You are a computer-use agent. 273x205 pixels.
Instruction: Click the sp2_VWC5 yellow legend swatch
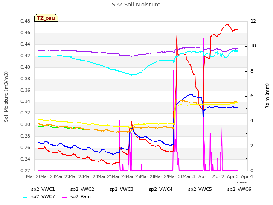point(182,190)
